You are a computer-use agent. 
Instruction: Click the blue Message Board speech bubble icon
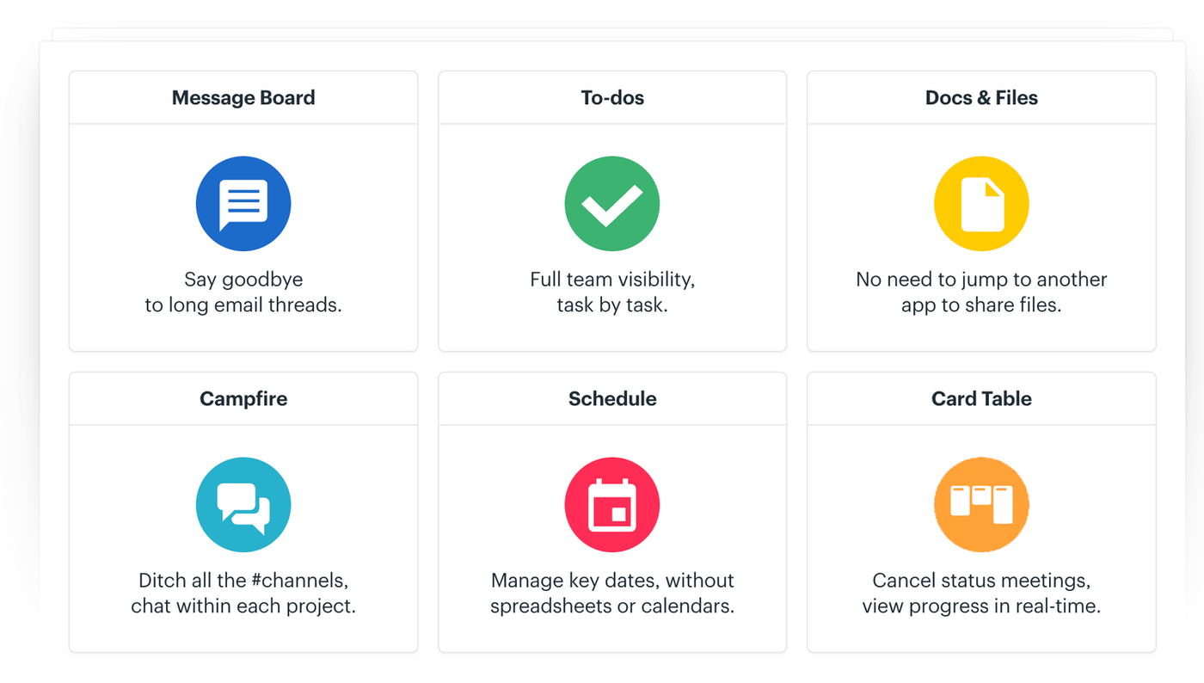click(x=243, y=204)
